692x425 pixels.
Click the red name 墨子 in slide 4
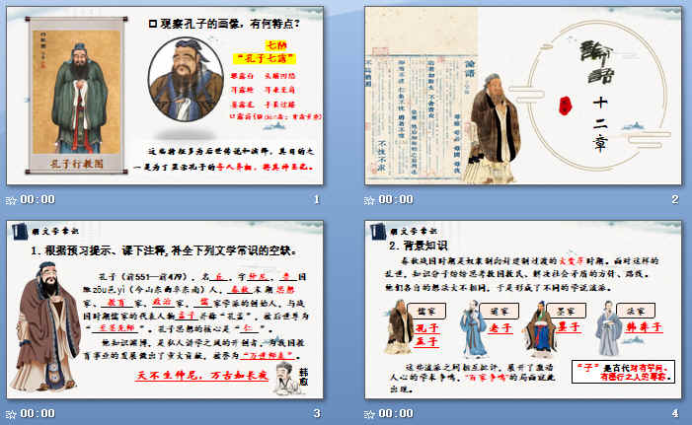(x=570, y=326)
